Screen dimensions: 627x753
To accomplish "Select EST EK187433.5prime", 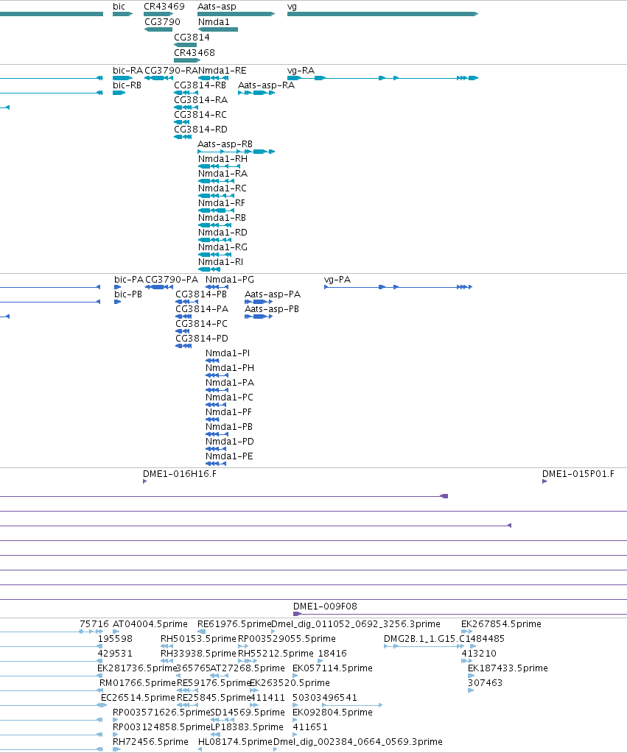I will coord(472,676).
